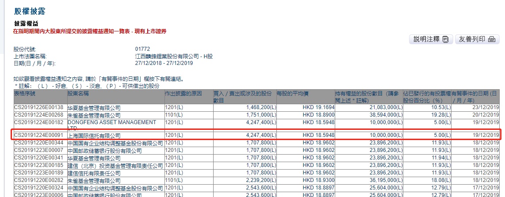
Task: Select the 佔已發行的有投票權股份百分比 column header
Action: pyautogui.click(x=427, y=97)
